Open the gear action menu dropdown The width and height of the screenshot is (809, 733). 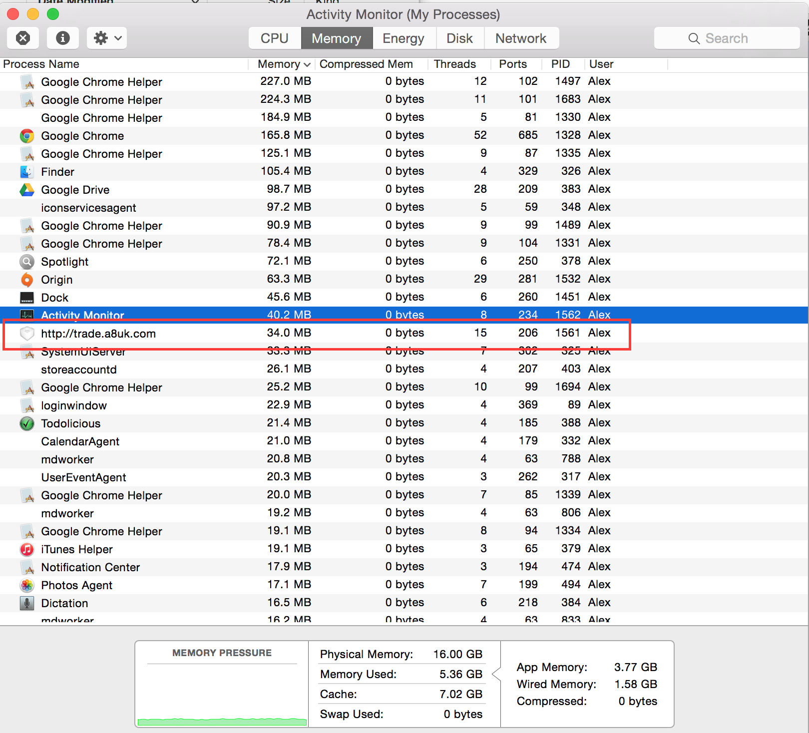tap(107, 38)
